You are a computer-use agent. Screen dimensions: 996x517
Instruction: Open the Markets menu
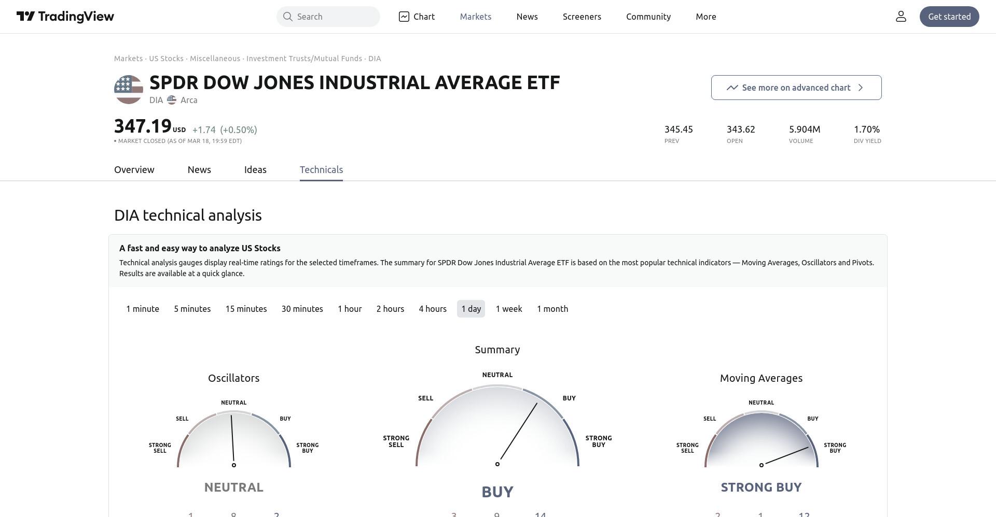tap(476, 17)
